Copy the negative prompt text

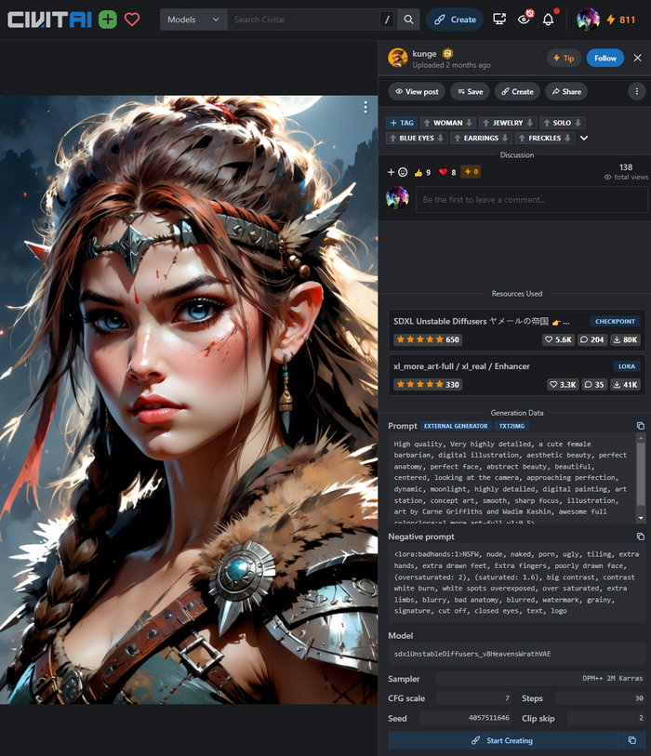click(641, 537)
